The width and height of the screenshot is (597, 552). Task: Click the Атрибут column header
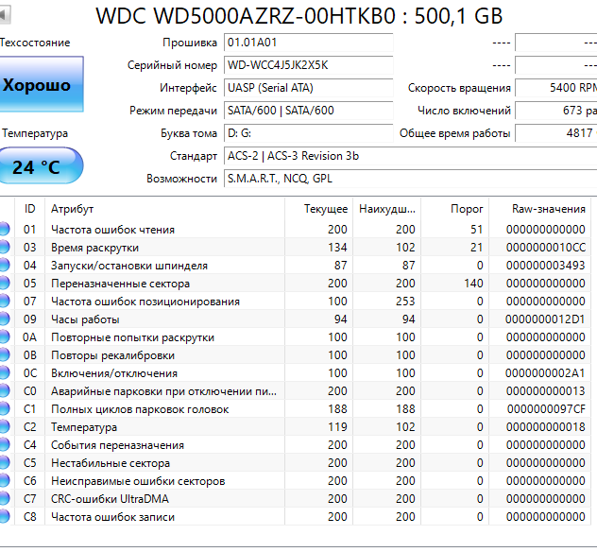(72, 208)
